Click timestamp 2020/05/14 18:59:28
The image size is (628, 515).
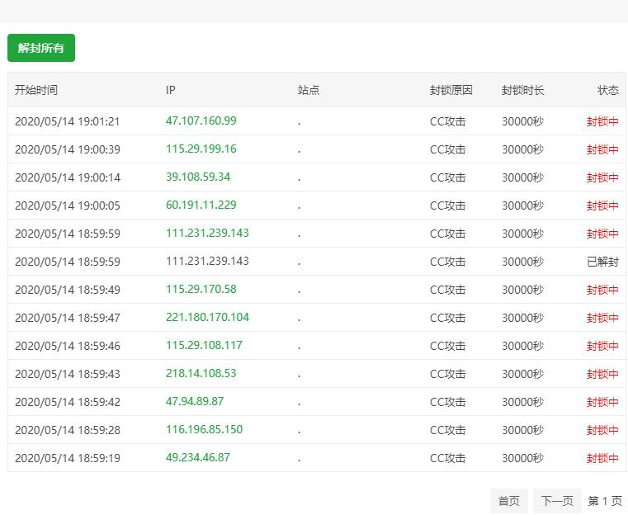coord(68,430)
